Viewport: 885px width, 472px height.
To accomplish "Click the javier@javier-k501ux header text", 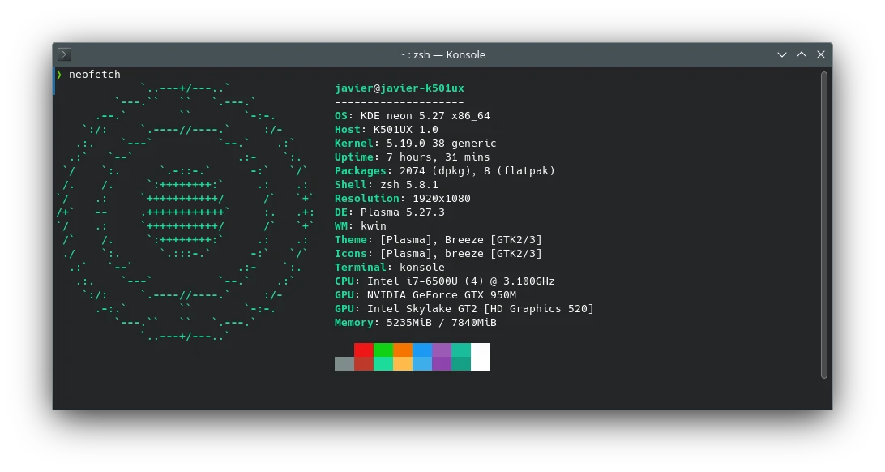I will point(399,88).
